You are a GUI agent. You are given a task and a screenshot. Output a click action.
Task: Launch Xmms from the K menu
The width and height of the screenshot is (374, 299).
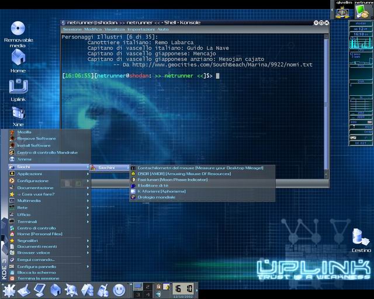click(49, 159)
